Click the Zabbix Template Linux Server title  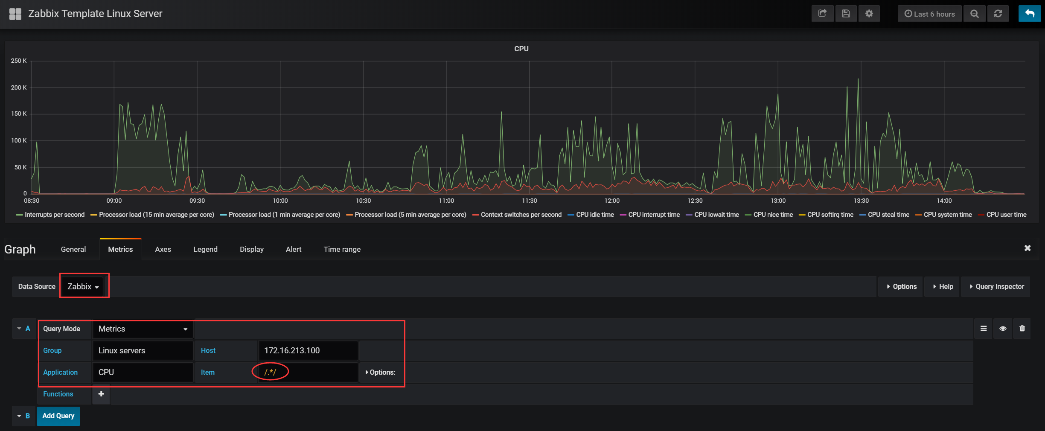(x=95, y=14)
